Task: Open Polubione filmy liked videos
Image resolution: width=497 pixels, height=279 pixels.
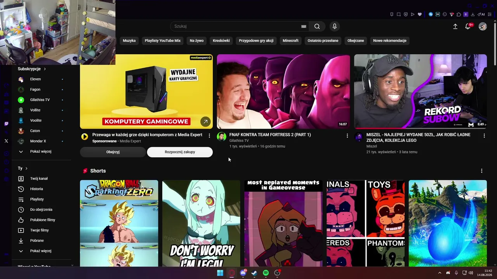Action: coord(42,220)
